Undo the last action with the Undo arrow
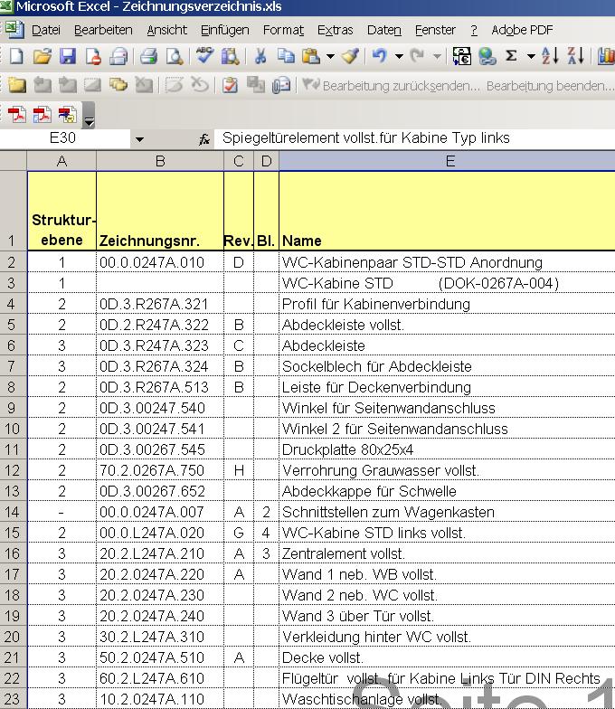Screen dimensions: 615x709 (x=380, y=56)
